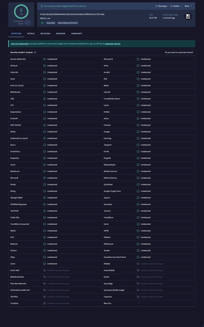This screenshot has height=327, width=204.
Task: Click Do you want to automate checks?
Action: [179, 52]
